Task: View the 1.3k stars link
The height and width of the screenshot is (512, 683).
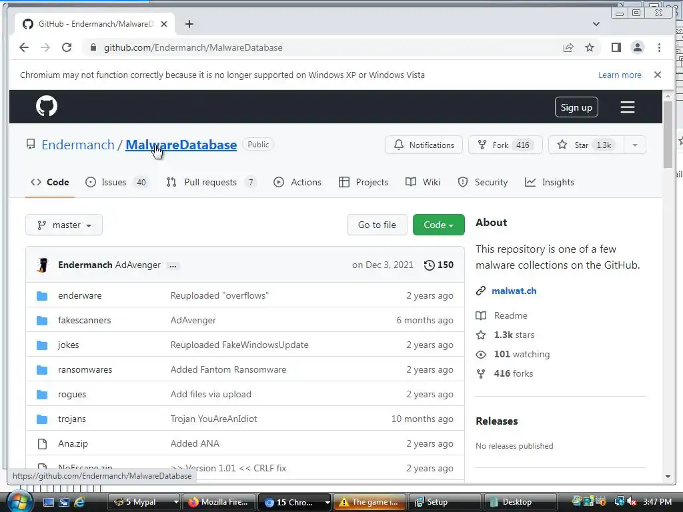Action: click(514, 335)
